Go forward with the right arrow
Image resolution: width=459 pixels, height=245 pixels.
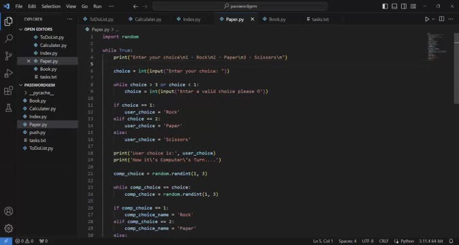point(145,6)
